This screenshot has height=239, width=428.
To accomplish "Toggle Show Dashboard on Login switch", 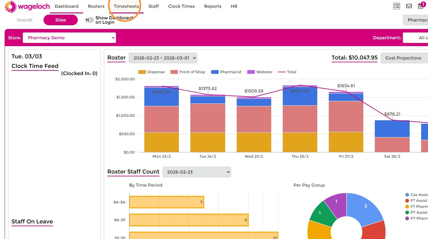I will [89, 20].
